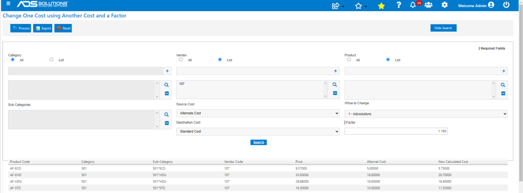
Task: Click the yellow filled star icon
Action: click(381, 6)
